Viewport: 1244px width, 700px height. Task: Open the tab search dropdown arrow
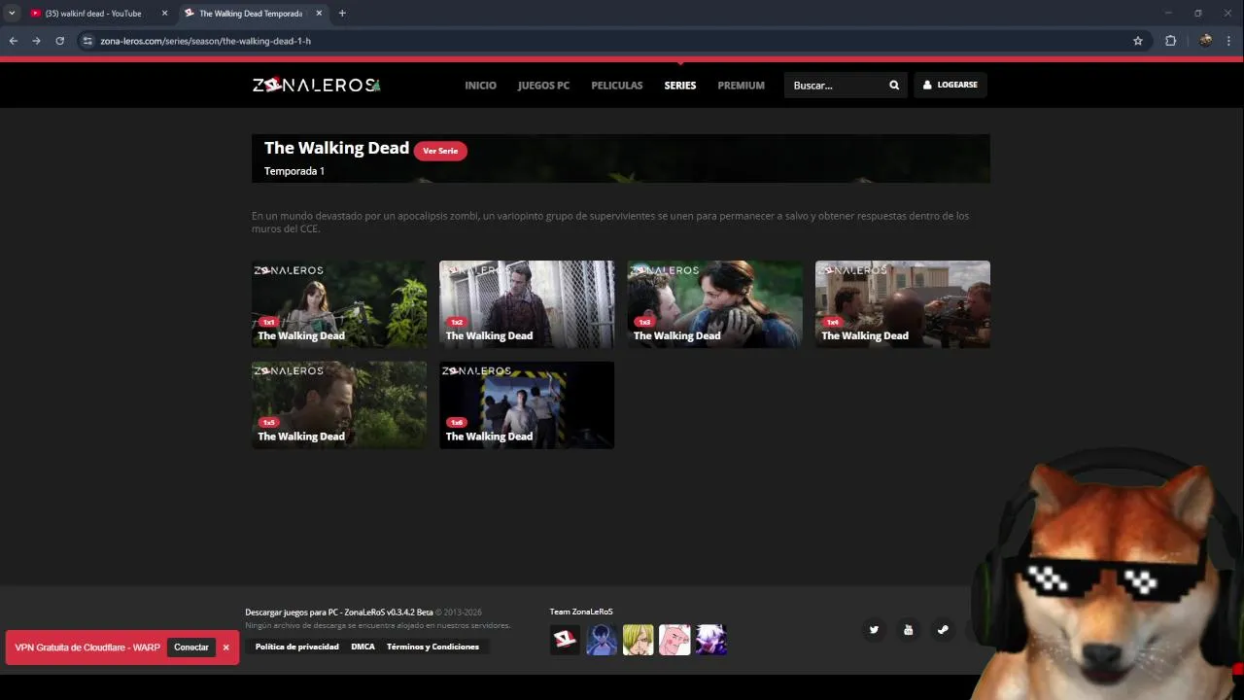tap(12, 14)
